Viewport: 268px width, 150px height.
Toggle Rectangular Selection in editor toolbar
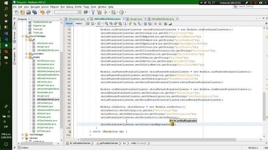(x=125, y=24)
